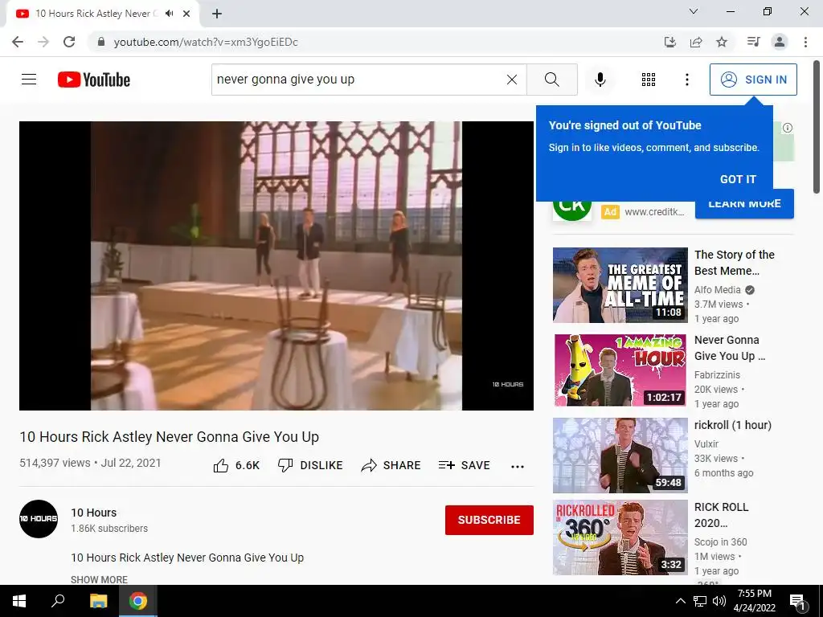Click the magnifier search button
Screen dimensions: 823x617
click(x=551, y=80)
